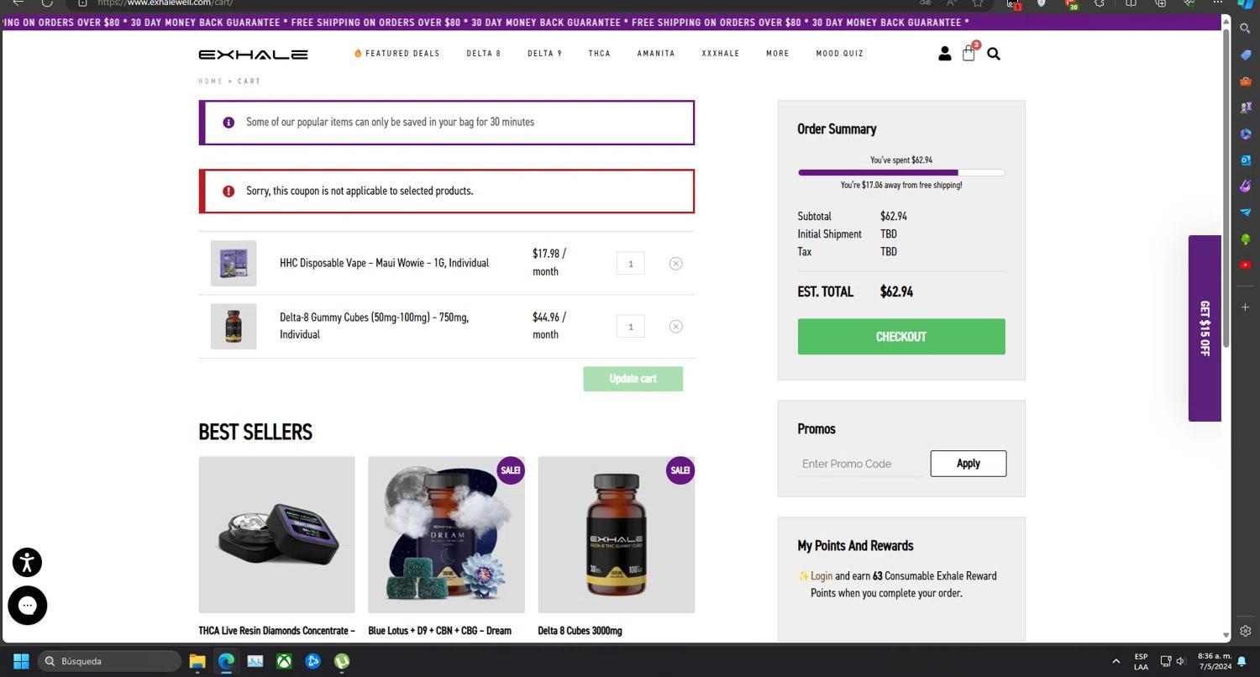Image resolution: width=1260 pixels, height=677 pixels.
Task: Open Delta 8 menu
Action: click(x=484, y=54)
